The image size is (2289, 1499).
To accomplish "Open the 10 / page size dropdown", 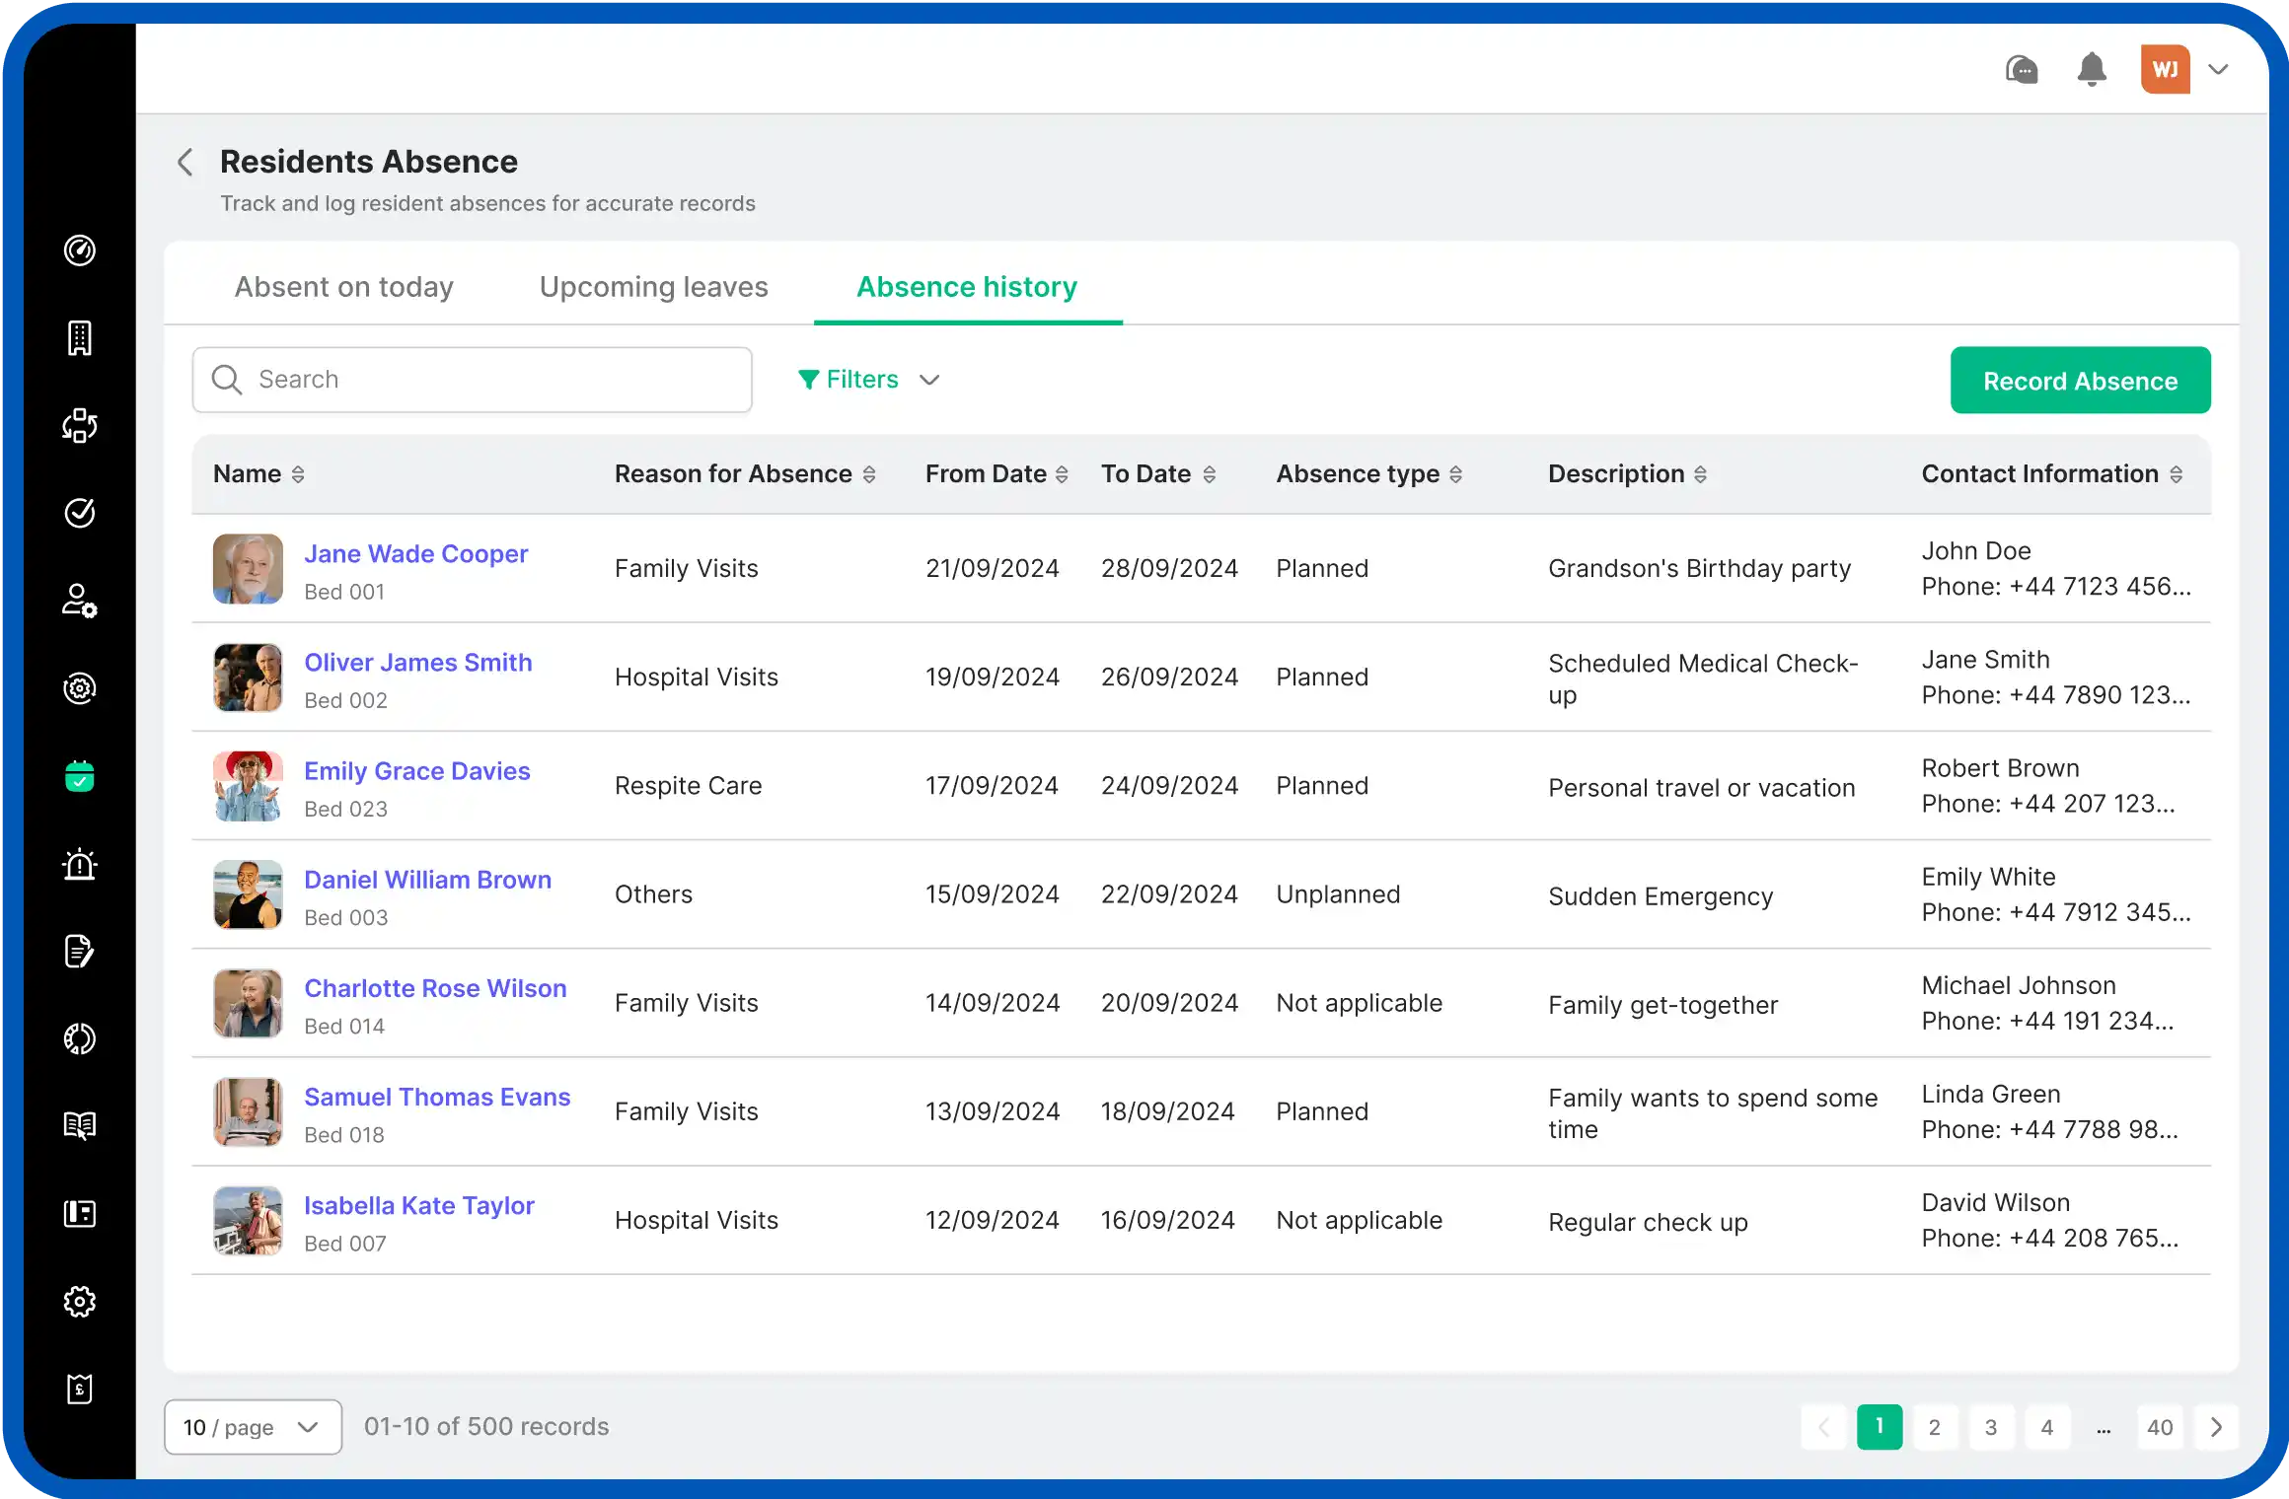I will point(253,1427).
